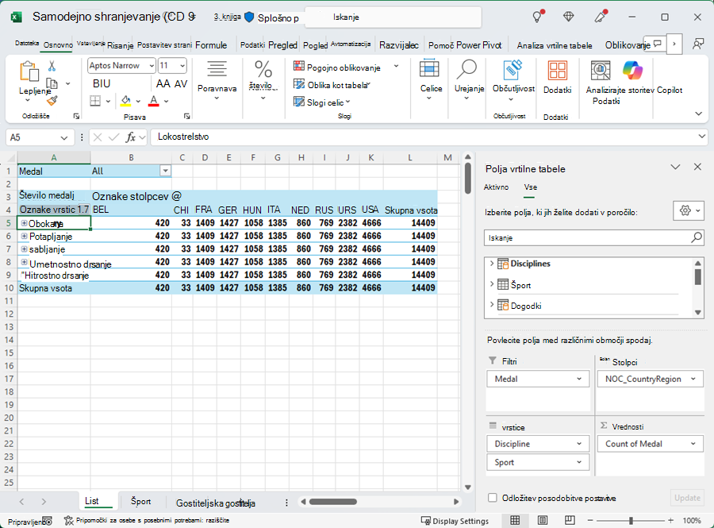This screenshot has height=528, width=714.
Task: Open the comments speech bubble icon
Action: [657, 44]
